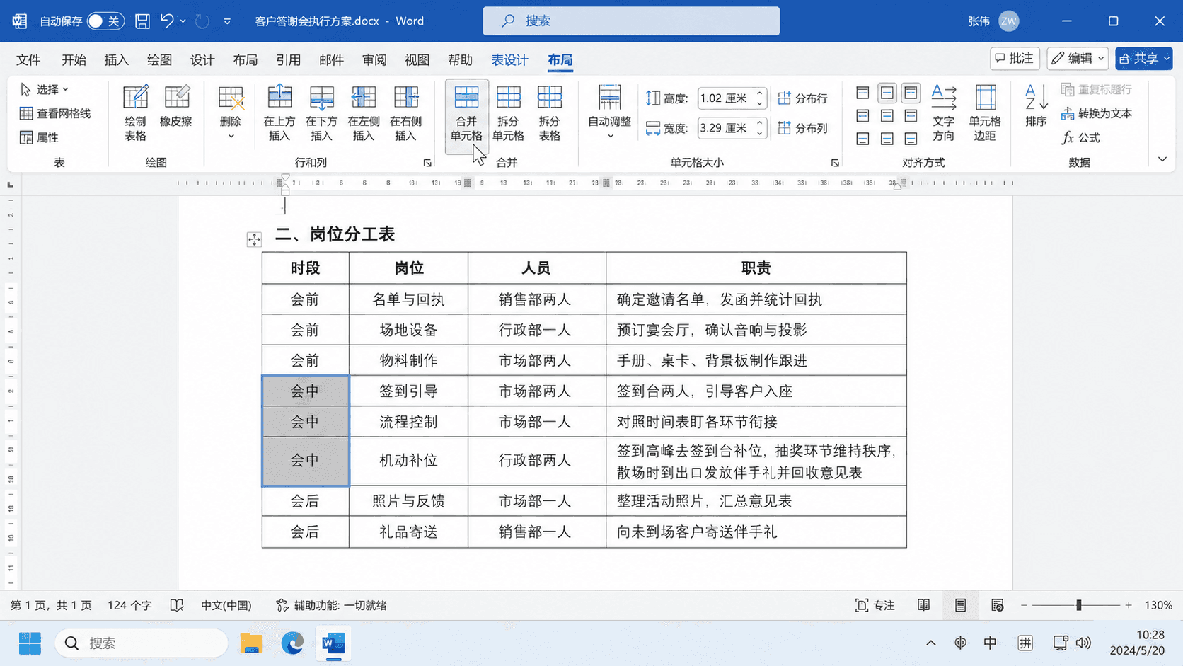Switch to Web Layout view icon

(997, 605)
